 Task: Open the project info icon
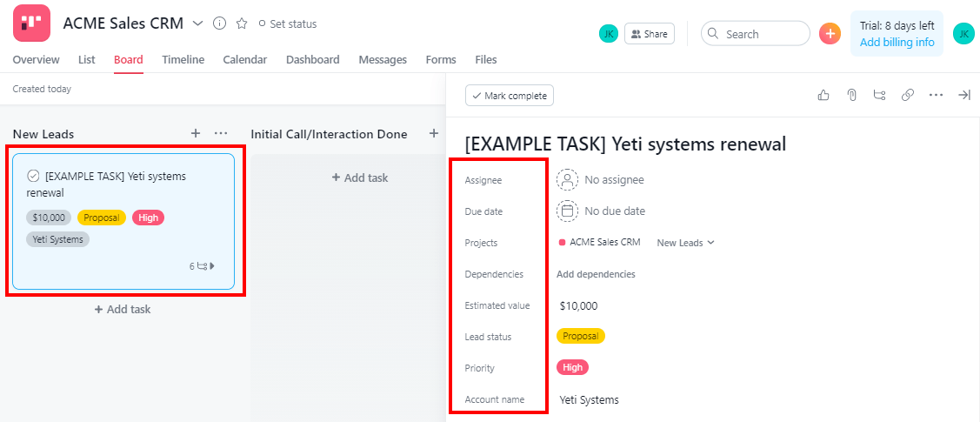coord(219,23)
